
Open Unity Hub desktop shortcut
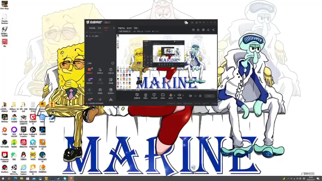[x=14, y=169]
